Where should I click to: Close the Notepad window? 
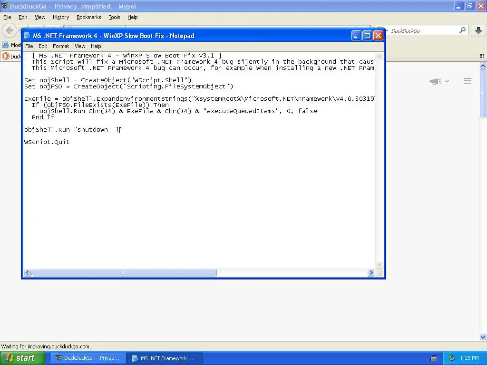click(378, 35)
